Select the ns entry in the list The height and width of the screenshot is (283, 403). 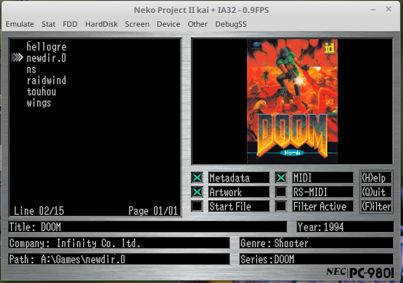31,70
